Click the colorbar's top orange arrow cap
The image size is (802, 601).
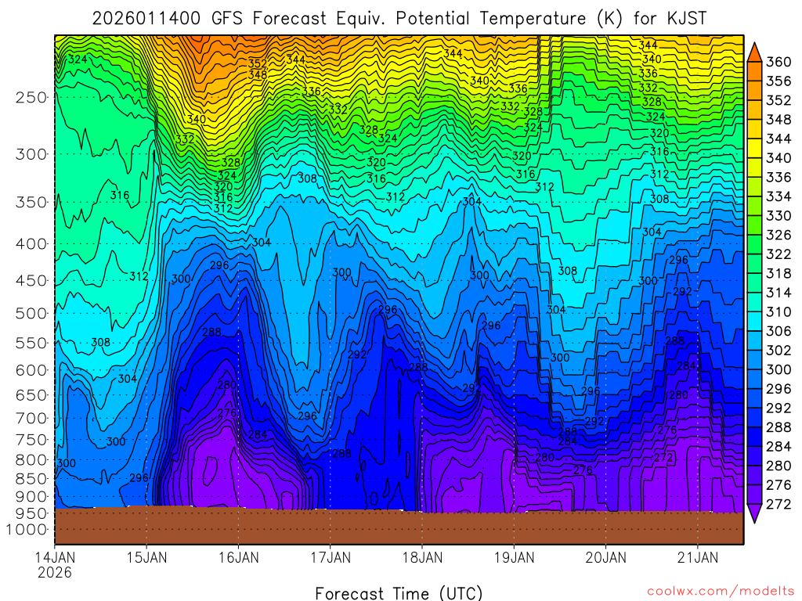(754, 52)
